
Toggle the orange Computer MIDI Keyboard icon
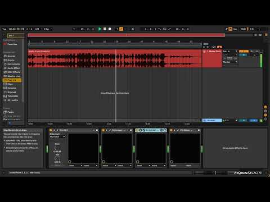[231, 29]
